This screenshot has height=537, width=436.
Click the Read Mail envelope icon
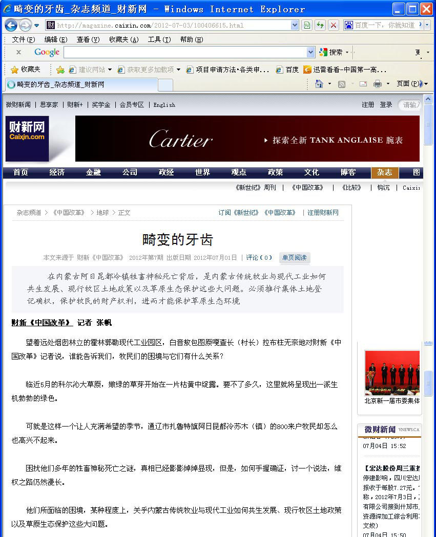(363, 84)
